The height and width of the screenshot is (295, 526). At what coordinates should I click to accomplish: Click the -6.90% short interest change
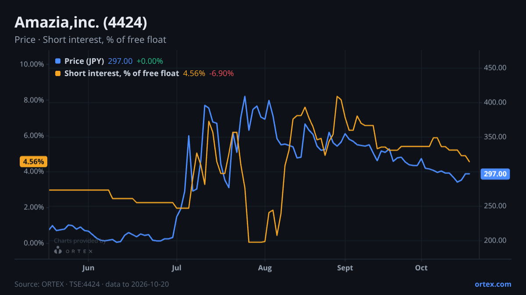221,73
